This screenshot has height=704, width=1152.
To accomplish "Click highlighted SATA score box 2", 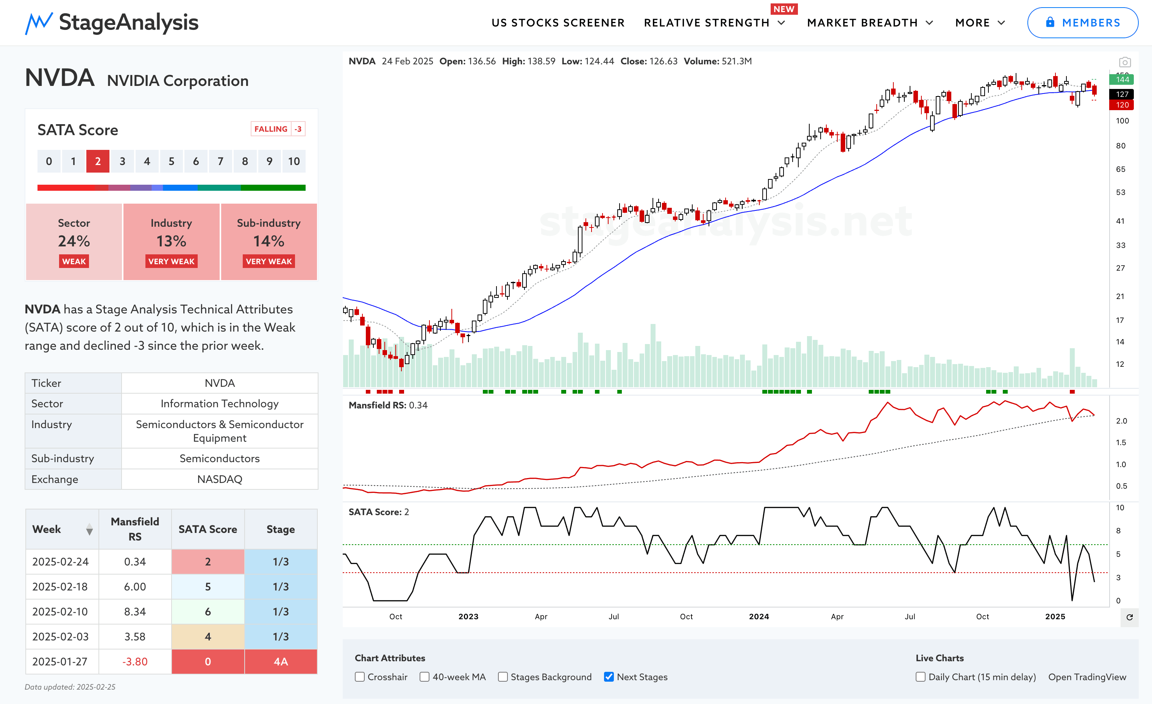I will 98,161.
